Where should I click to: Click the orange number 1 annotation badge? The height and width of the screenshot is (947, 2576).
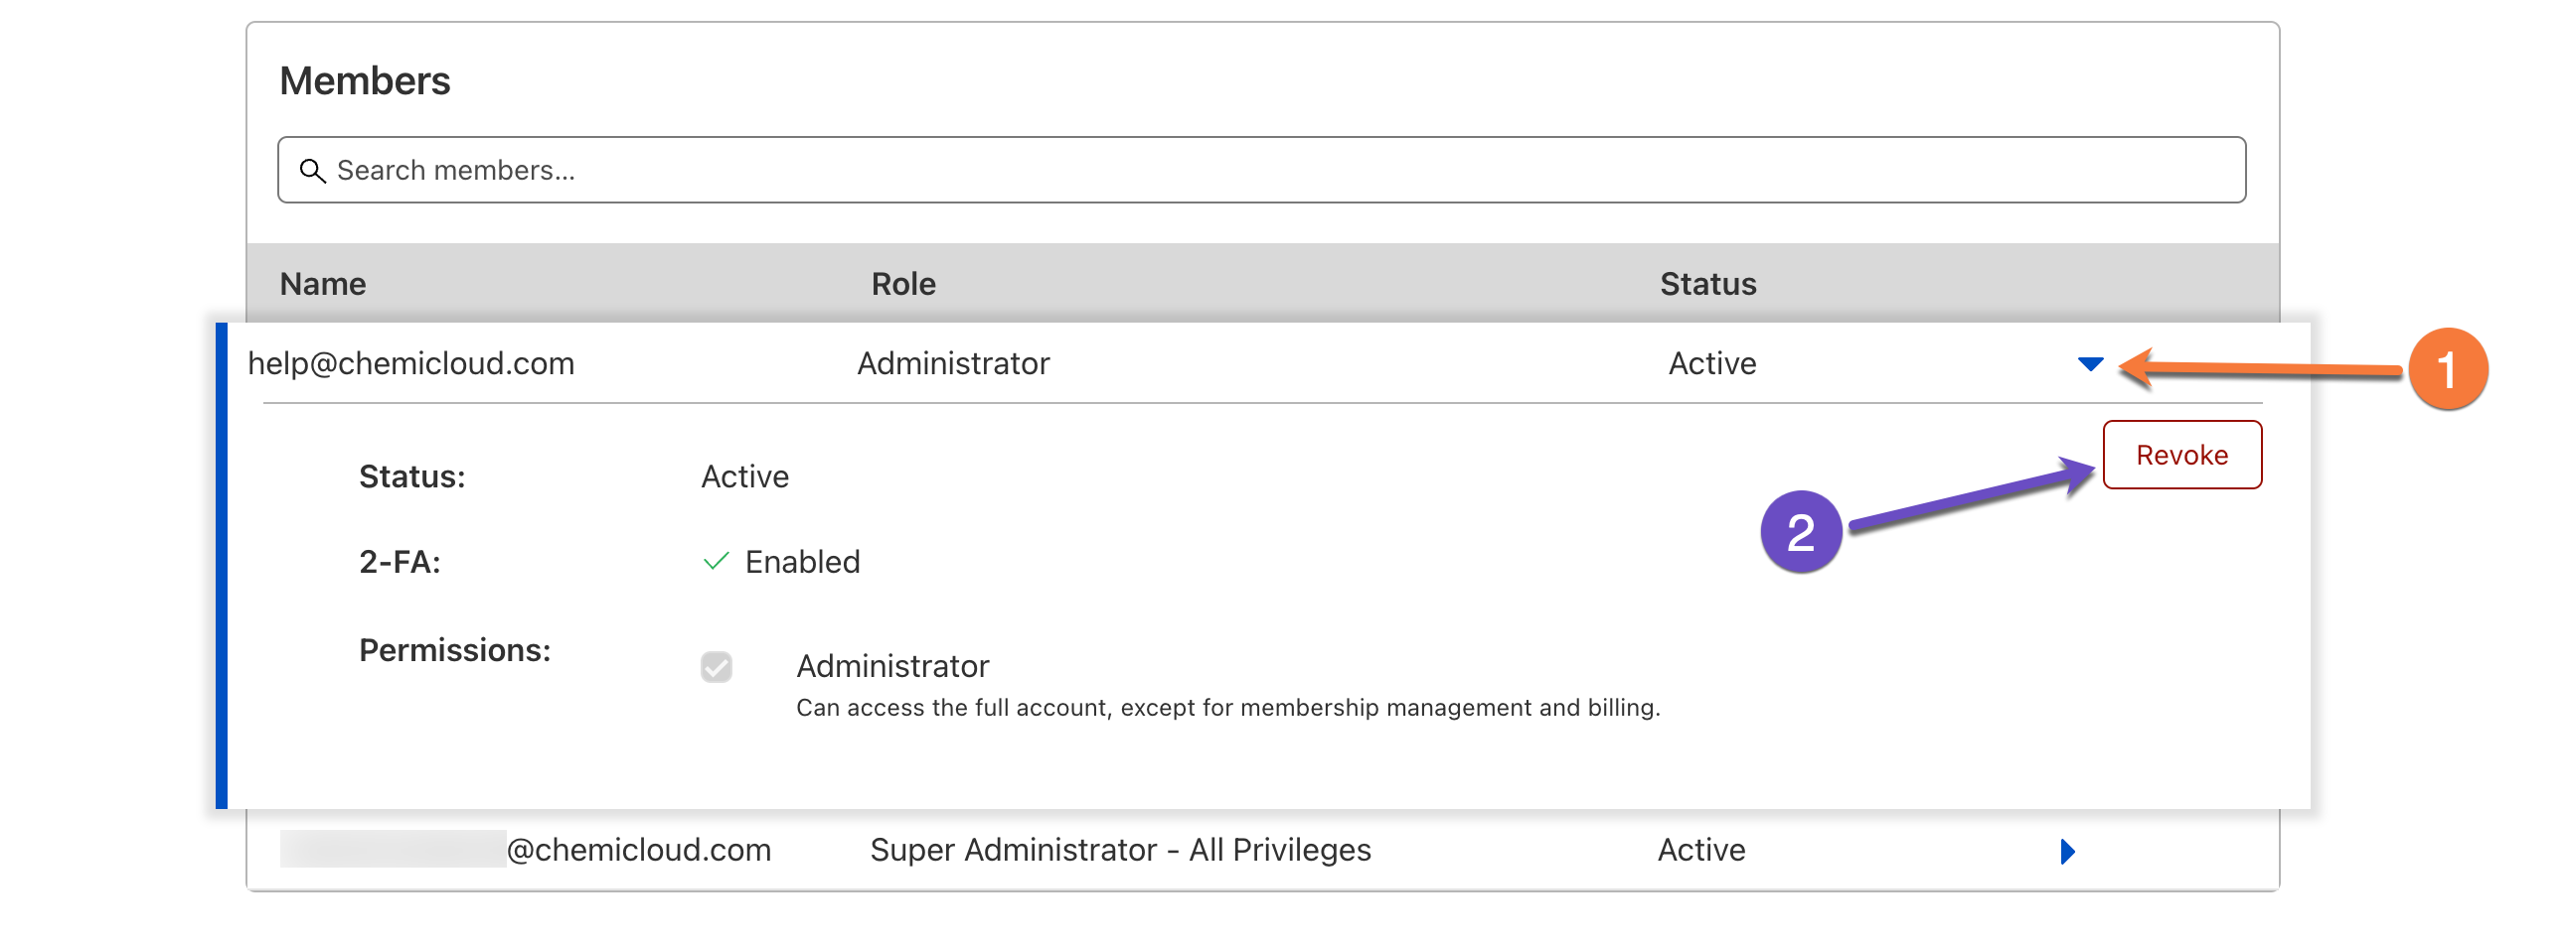pyautogui.click(x=2447, y=369)
